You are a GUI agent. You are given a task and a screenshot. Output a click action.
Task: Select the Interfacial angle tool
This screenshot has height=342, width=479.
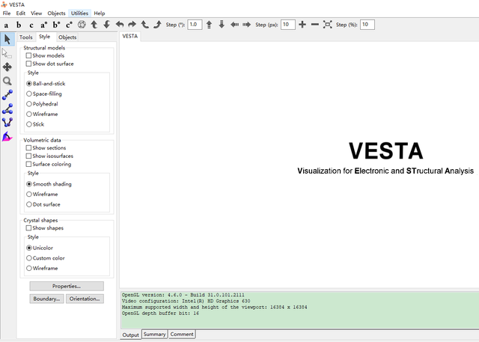click(7, 136)
